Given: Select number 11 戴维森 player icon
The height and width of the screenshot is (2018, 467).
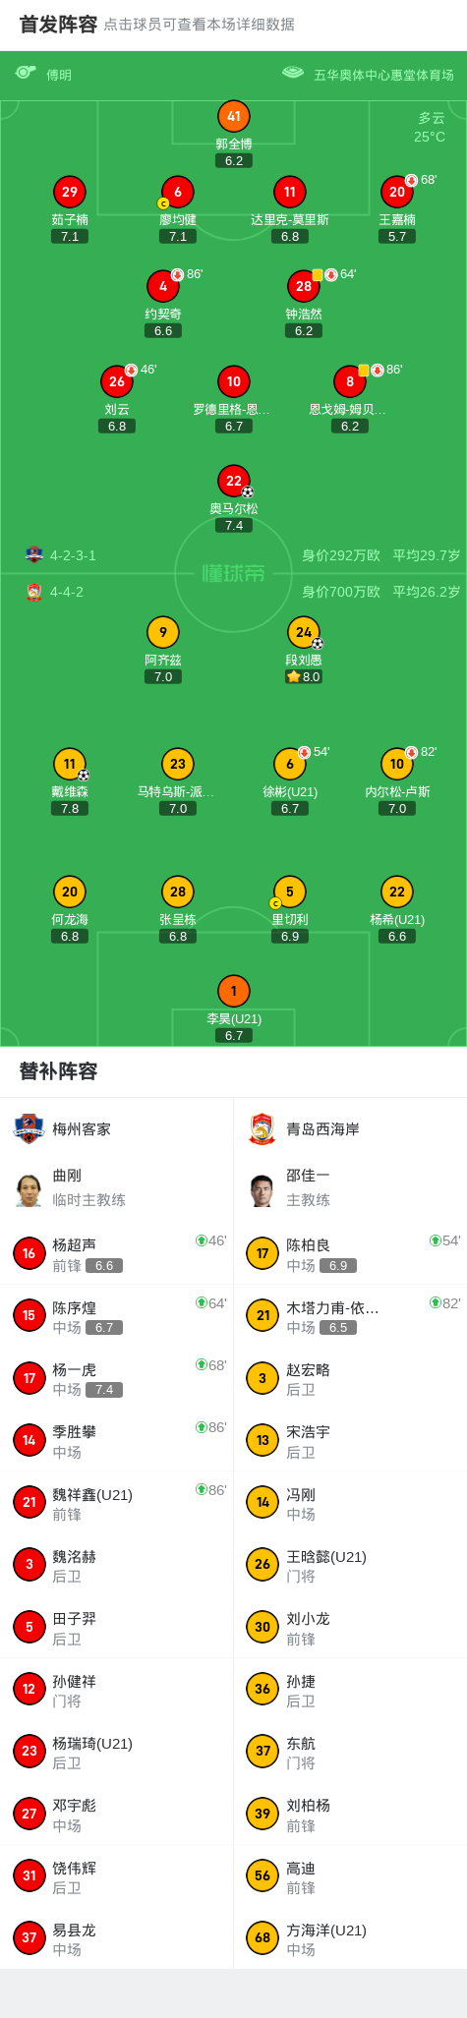Looking at the screenshot, I should 70,764.
